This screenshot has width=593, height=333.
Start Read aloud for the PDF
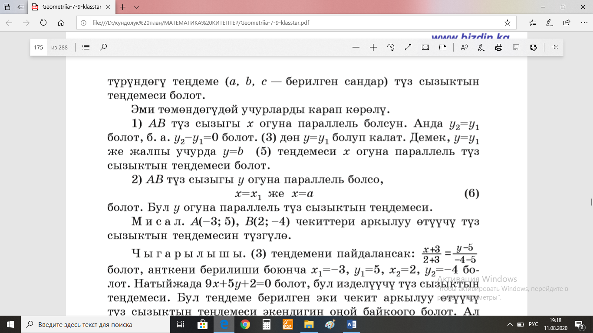click(464, 47)
